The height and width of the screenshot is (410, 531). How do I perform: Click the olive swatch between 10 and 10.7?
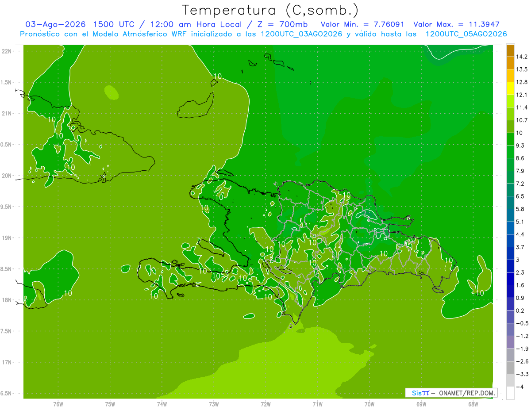(x=510, y=126)
